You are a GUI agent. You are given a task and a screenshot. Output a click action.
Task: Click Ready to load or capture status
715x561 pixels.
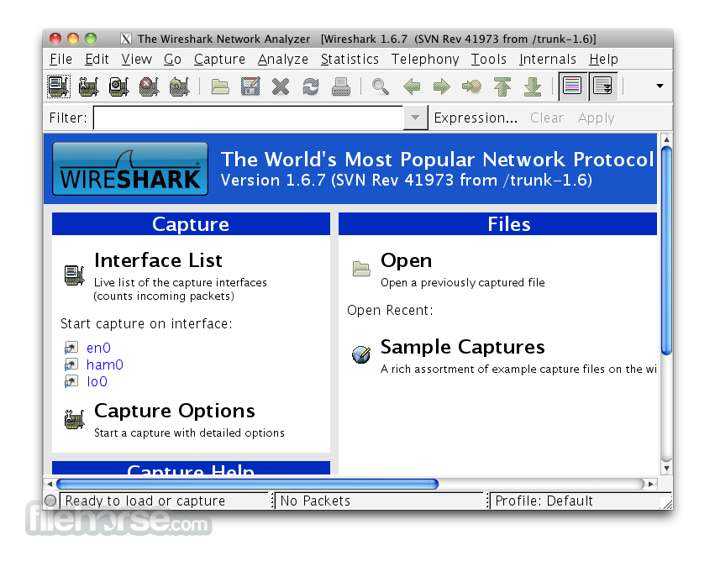(145, 501)
